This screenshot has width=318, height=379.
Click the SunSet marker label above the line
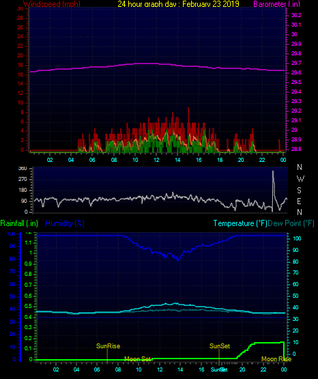(x=220, y=346)
